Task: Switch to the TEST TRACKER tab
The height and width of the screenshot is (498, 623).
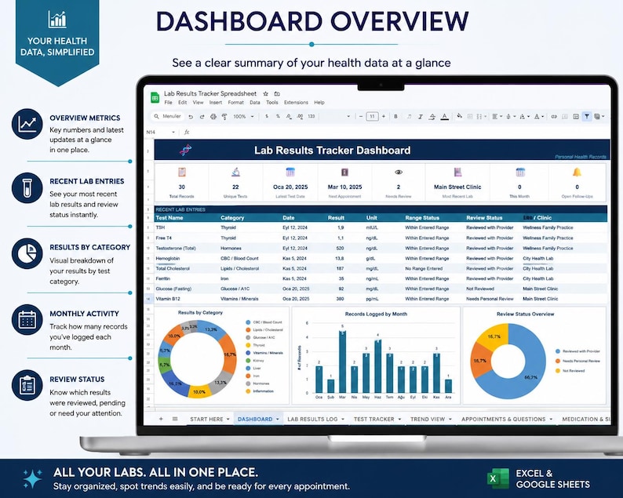Action: click(x=377, y=419)
